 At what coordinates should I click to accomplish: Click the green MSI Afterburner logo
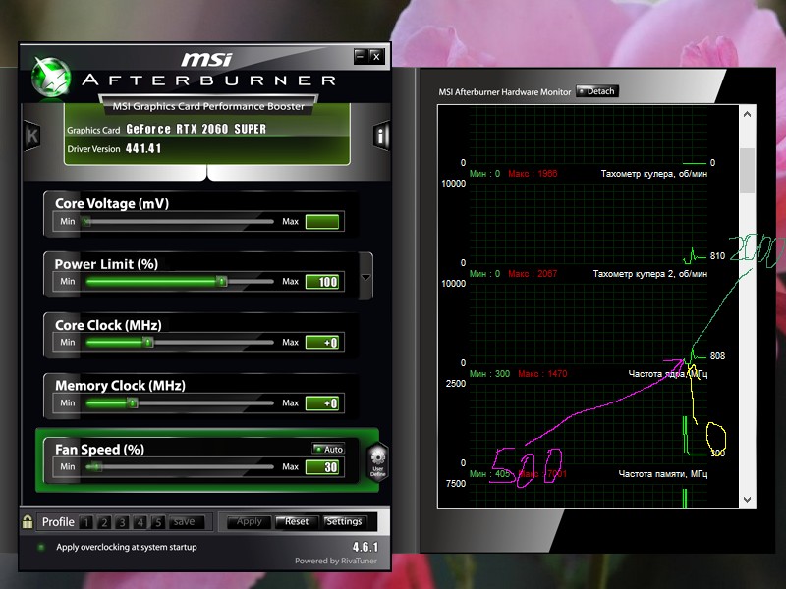pos(51,77)
